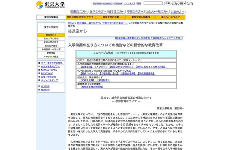The width and height of the screenshot is (229, 150).
Task: Select 東京大学案内 main navigation tab
Action: point(51,17)
